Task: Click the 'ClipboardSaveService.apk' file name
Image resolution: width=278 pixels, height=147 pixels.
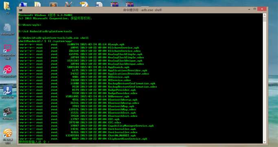Action: (x=127, y=139)
